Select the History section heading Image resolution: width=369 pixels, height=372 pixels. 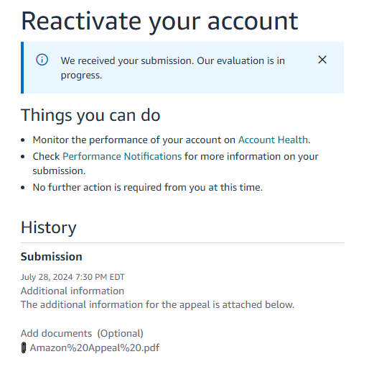49,227
